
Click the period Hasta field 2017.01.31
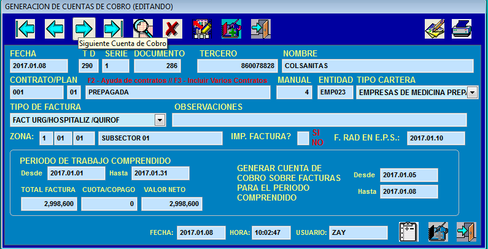pyautogui.click(x=160, y=173)
